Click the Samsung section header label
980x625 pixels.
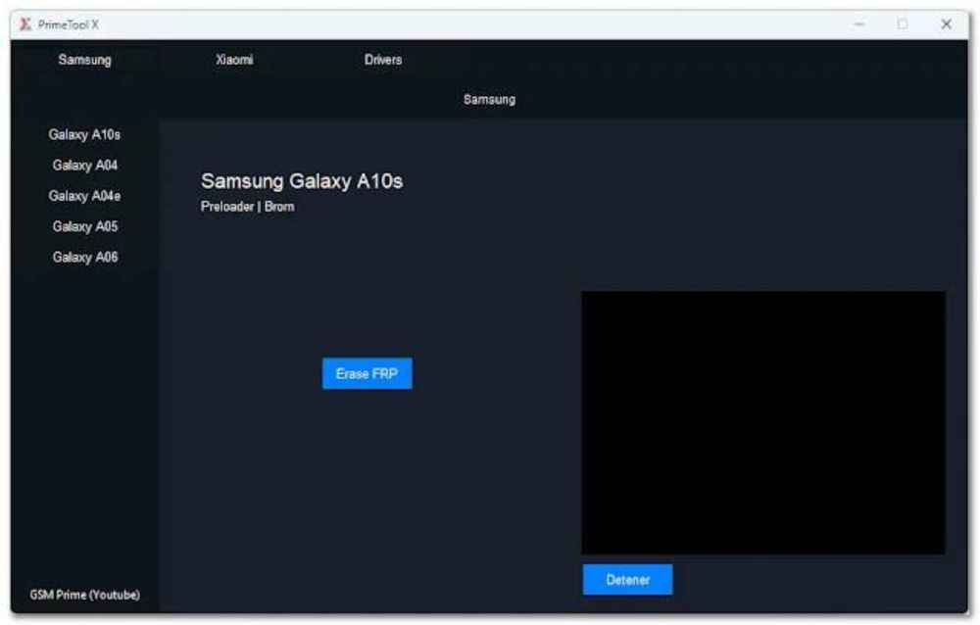click(489, 99)
